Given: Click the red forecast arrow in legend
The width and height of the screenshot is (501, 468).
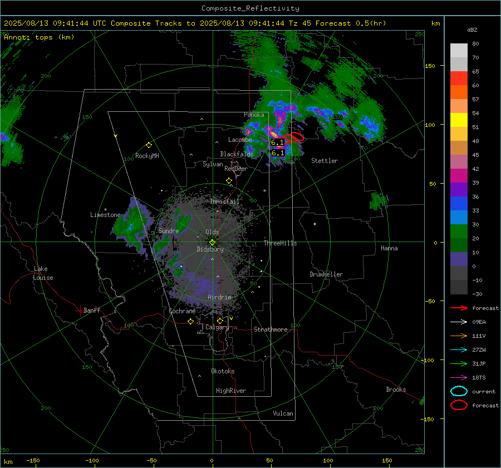Looking at the screenshot, I should (459, 308).
